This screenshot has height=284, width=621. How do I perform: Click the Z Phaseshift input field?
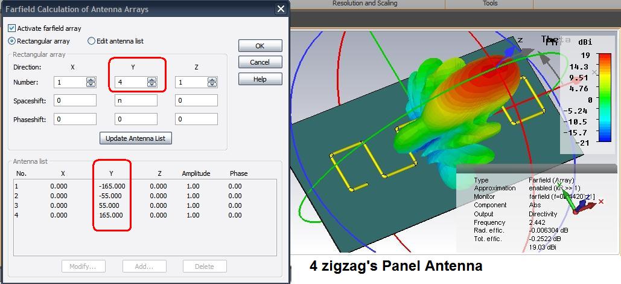(196, 119)
